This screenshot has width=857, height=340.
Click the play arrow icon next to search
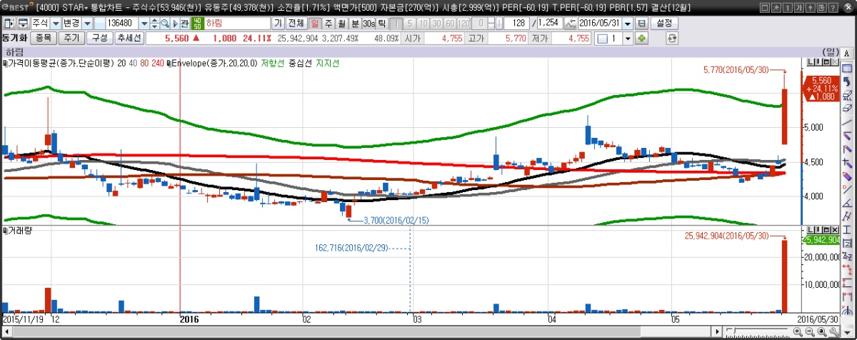point(174,23)
